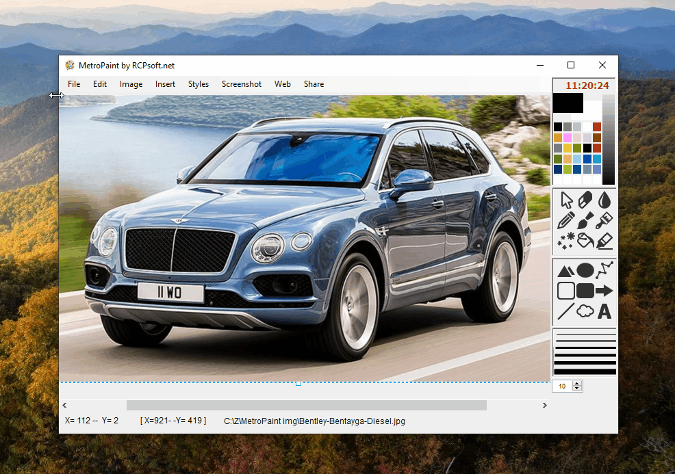This screenshot has height=474, width=675.
Task: Select the Eraser tool
Action: pos(585,200)
